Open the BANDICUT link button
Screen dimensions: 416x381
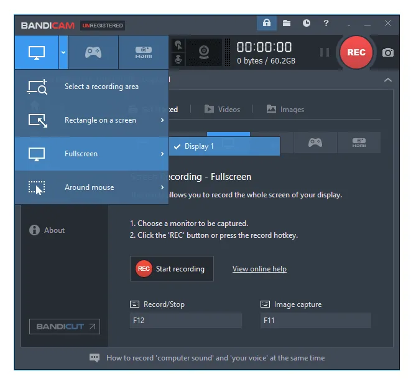(65, 327)
